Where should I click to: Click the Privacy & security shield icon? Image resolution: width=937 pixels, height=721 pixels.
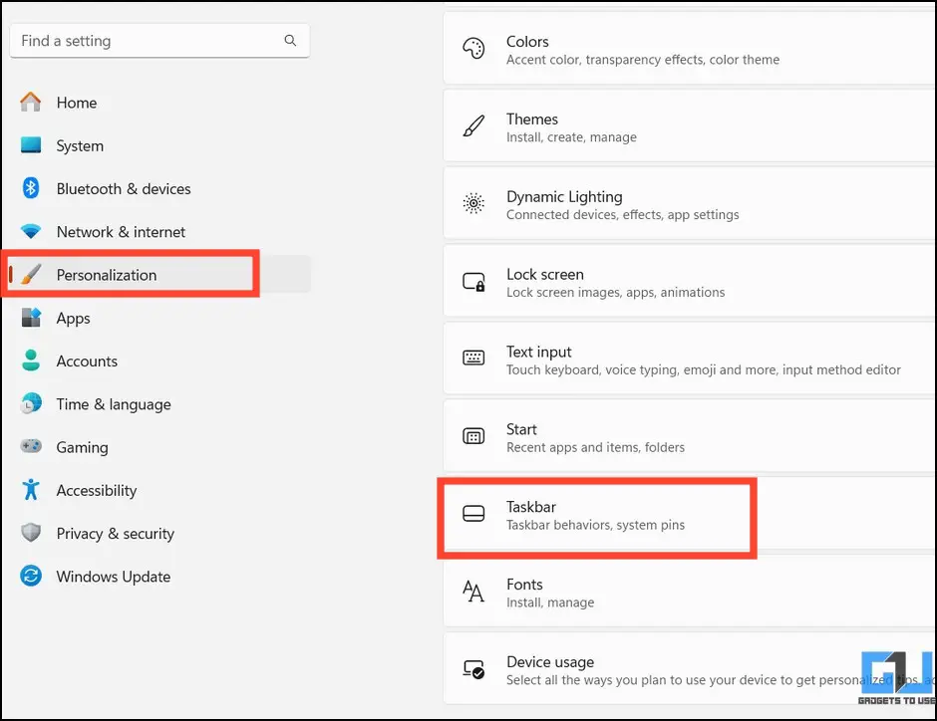[x=31, y=533]
